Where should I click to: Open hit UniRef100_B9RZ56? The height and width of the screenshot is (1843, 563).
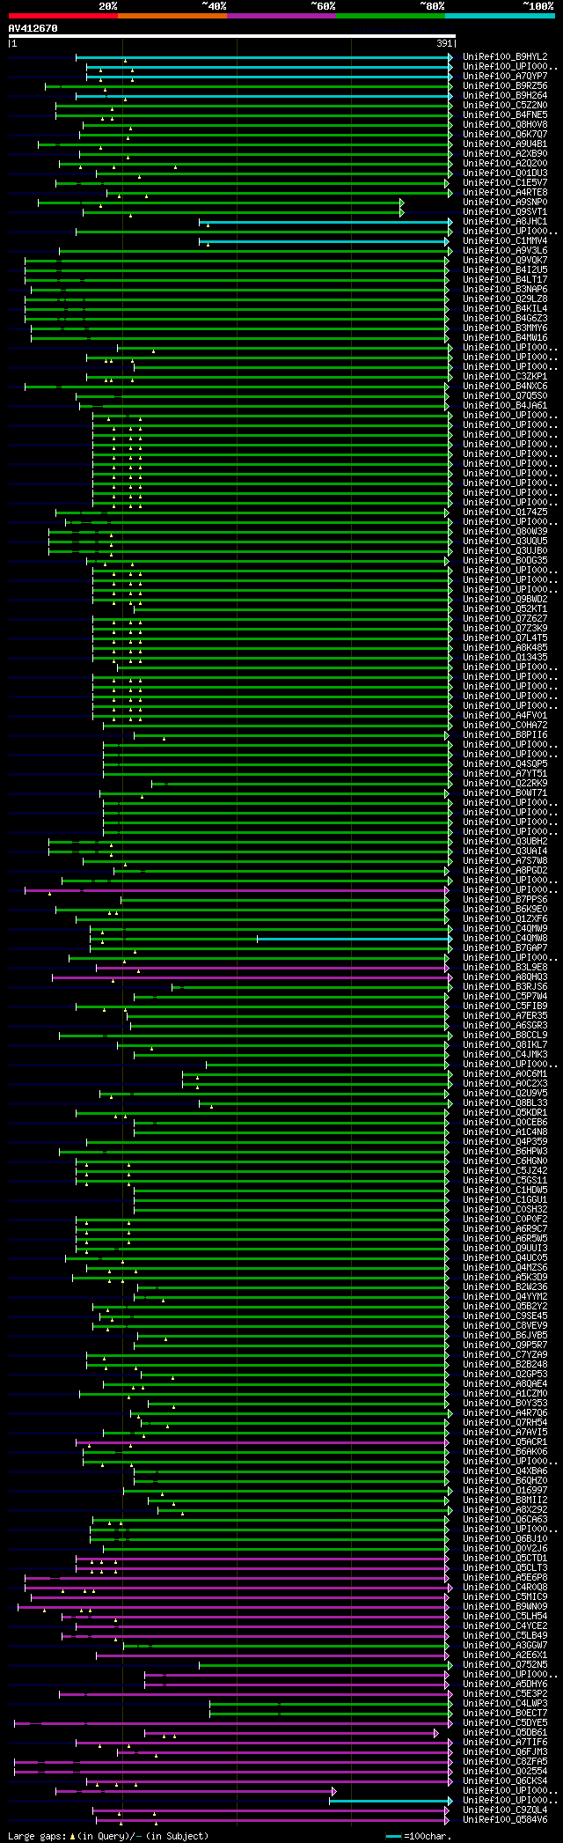[505, 86]
